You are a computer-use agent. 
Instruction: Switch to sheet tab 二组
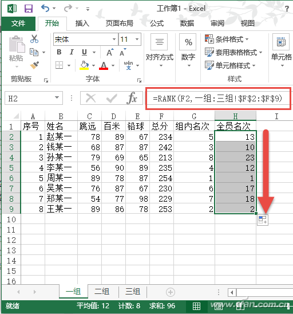tap(102, 292)
